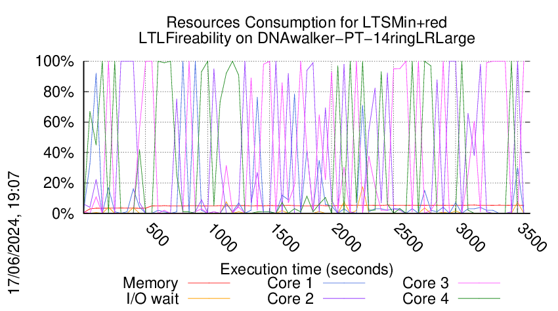Click the 2500 x-axis tick label

tap(408, 238)
